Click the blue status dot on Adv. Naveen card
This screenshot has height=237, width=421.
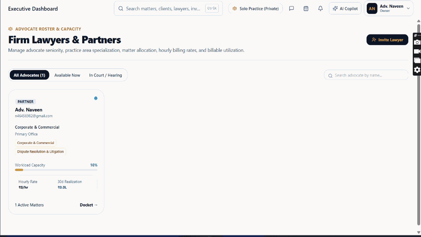[95, 98]
